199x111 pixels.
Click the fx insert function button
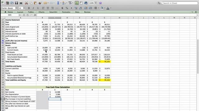pos(35,15)
